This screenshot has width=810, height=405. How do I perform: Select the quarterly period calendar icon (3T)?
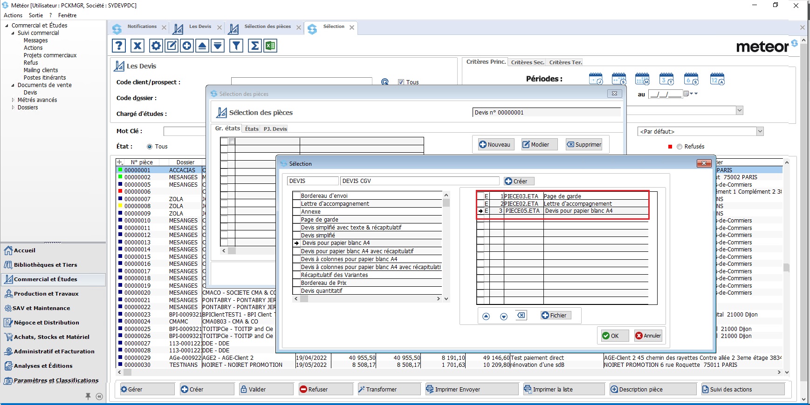[667, 79]
